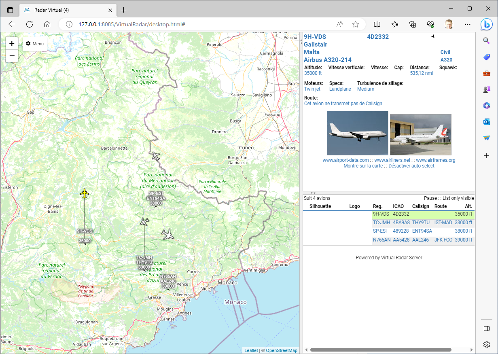Go back in the browser

point(12,24)
